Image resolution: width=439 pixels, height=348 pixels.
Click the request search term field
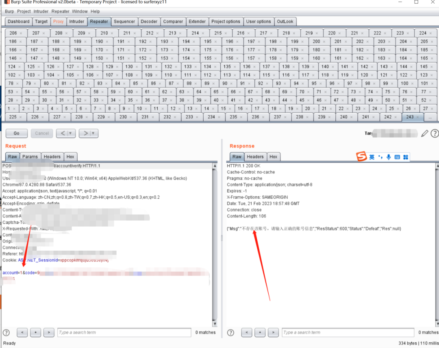pyautogui.click(x=124, y=332)
